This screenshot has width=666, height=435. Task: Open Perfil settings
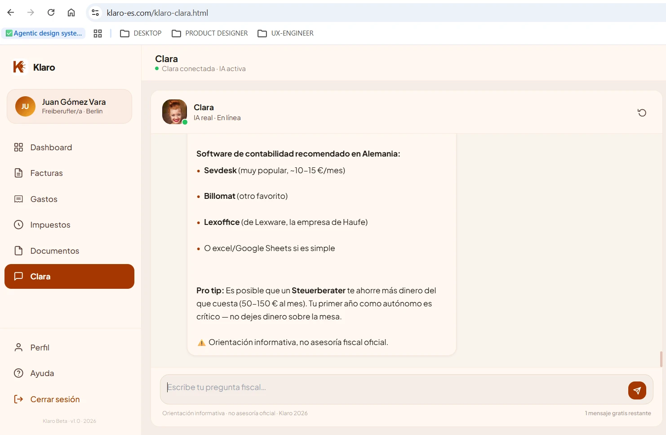(69, 347)
